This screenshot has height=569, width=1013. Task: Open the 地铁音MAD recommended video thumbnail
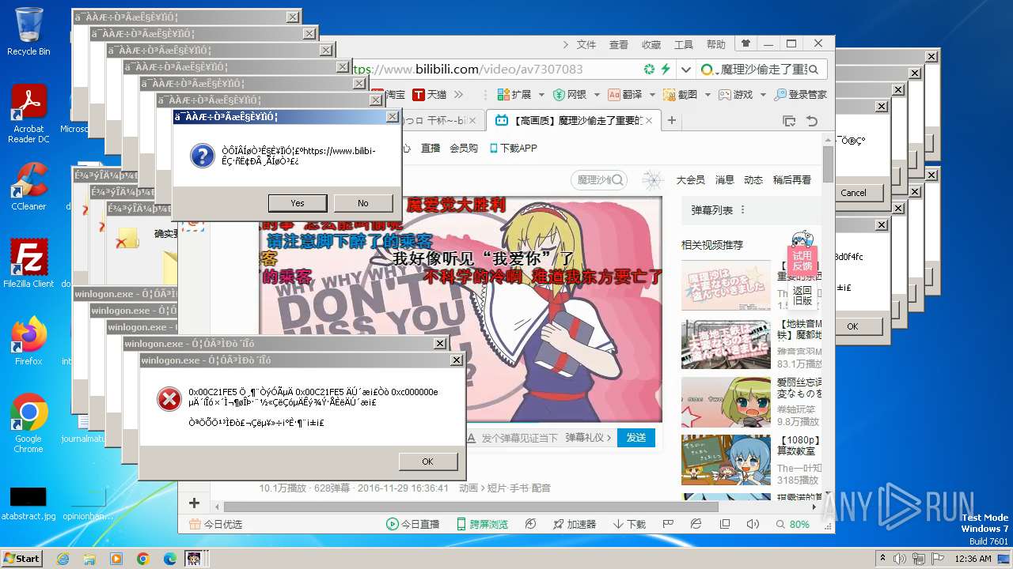726,344
